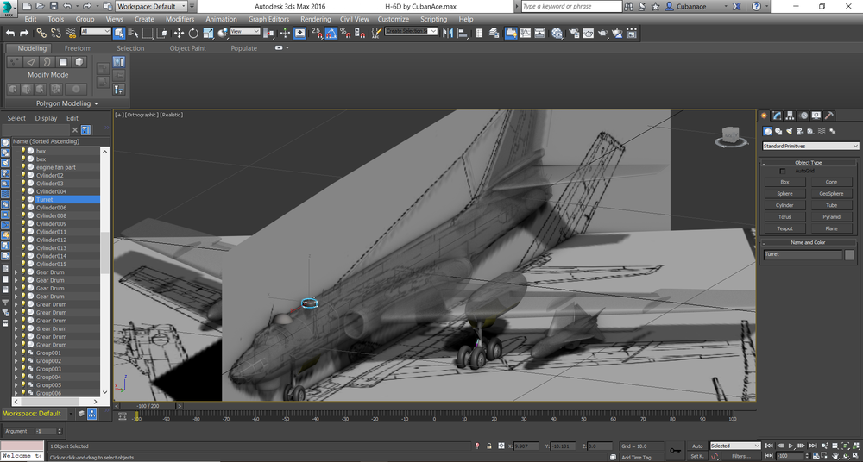863x462 pixels.
Task: Open the Modifiers menu
Action: [x=180, y=19]
